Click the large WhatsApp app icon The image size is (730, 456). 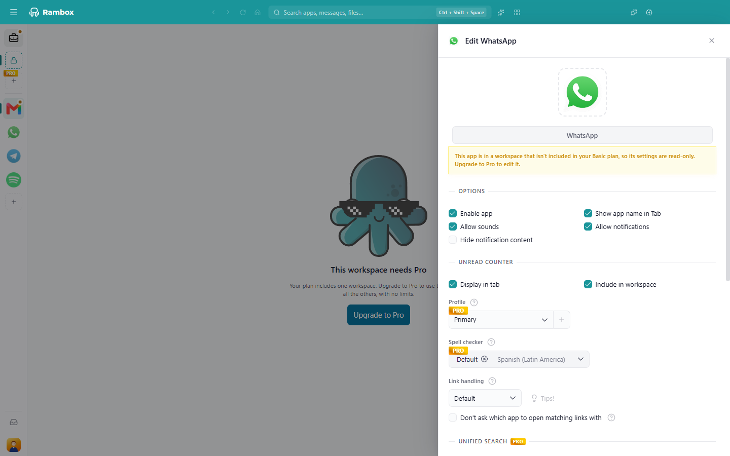(582, 92)
